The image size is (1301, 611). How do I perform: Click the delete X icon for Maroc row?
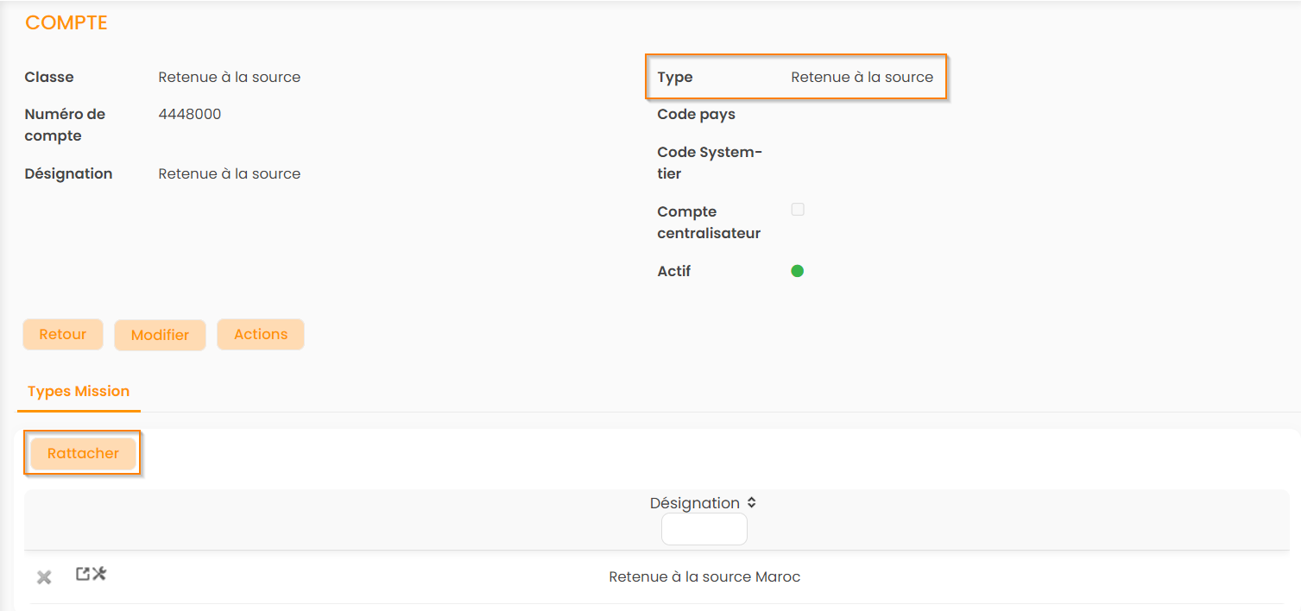tap(44, 577)
